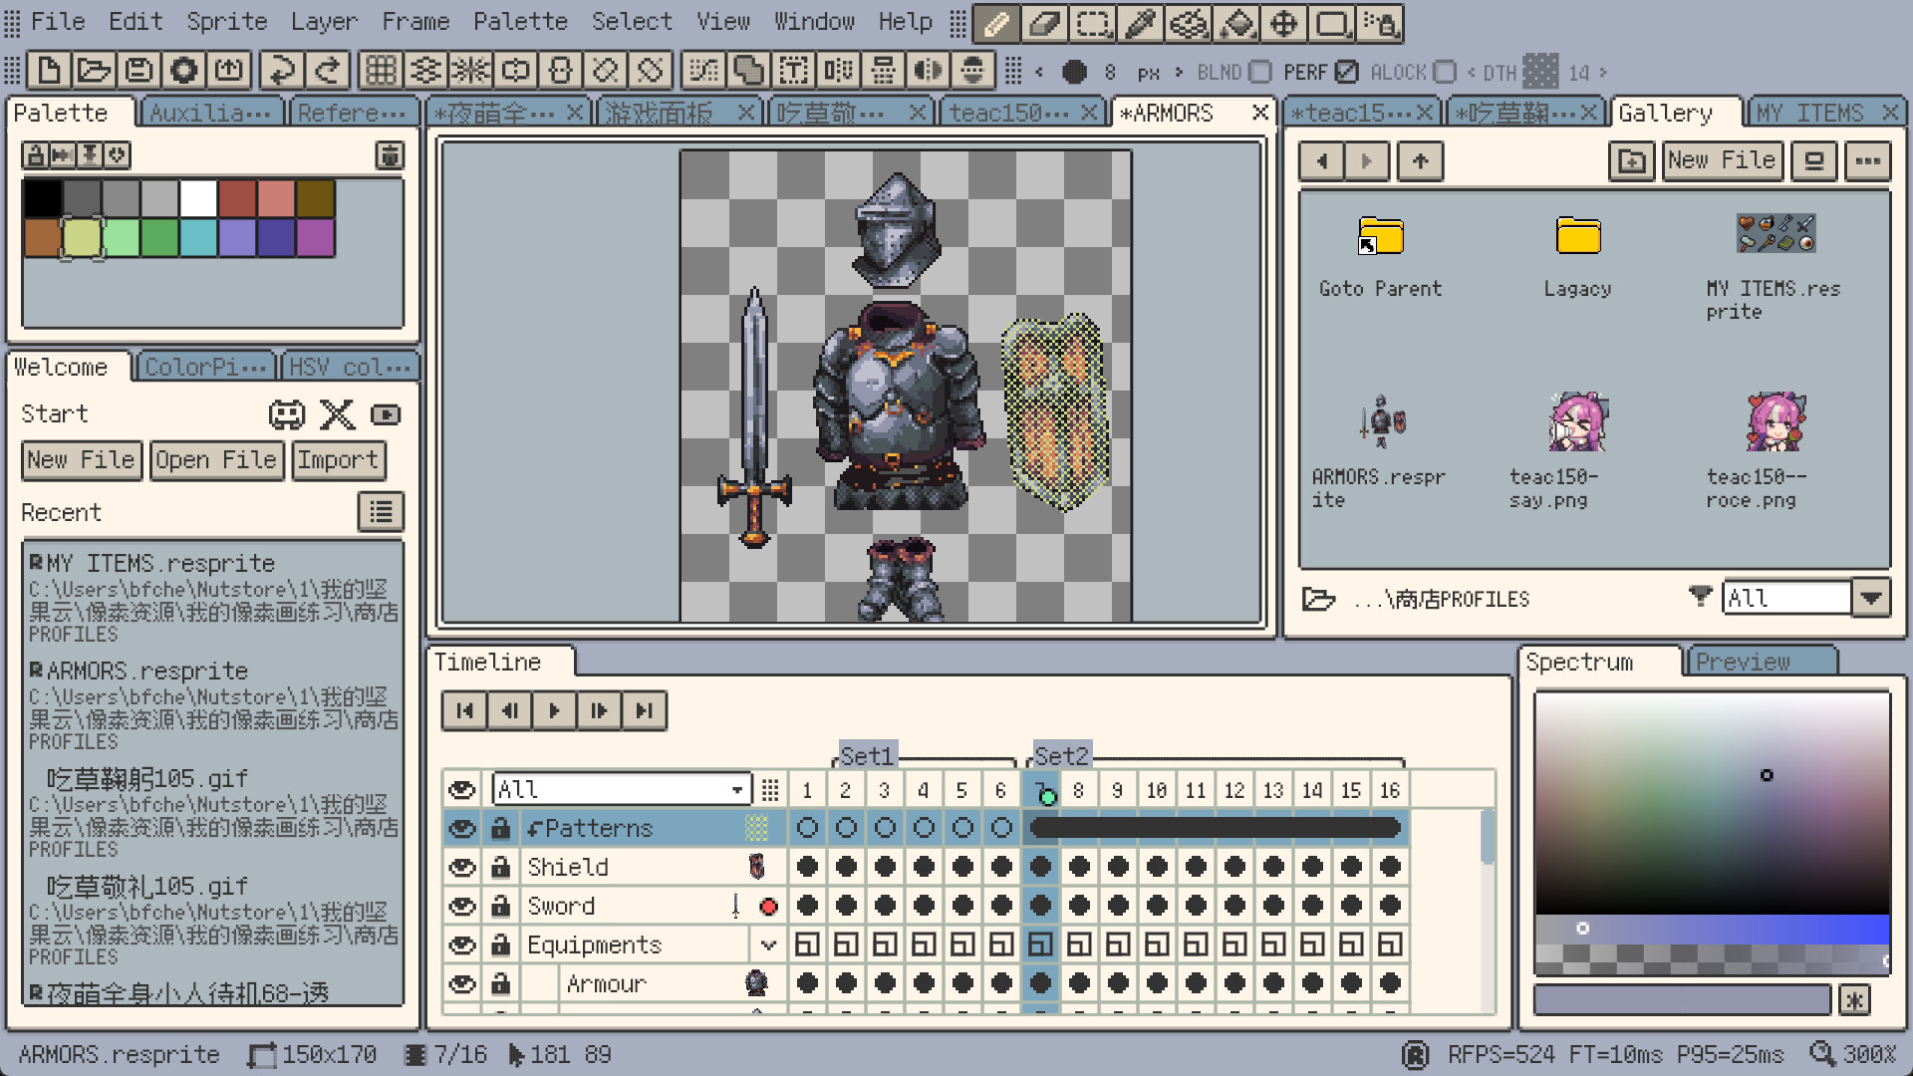Screen dimensions: 1913x1076
Task: Open the settings gear in the toolbar
Action: 183,71
